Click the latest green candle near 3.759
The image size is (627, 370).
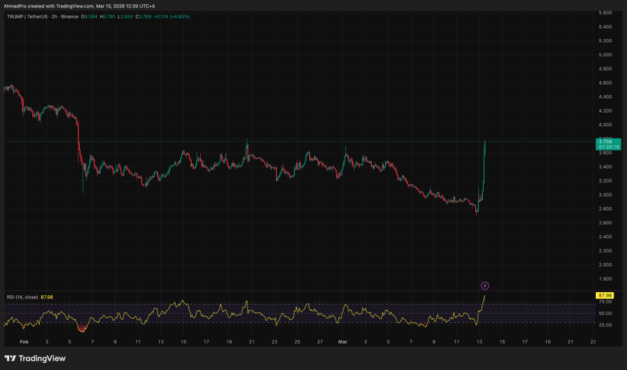[x=485, y=147]
